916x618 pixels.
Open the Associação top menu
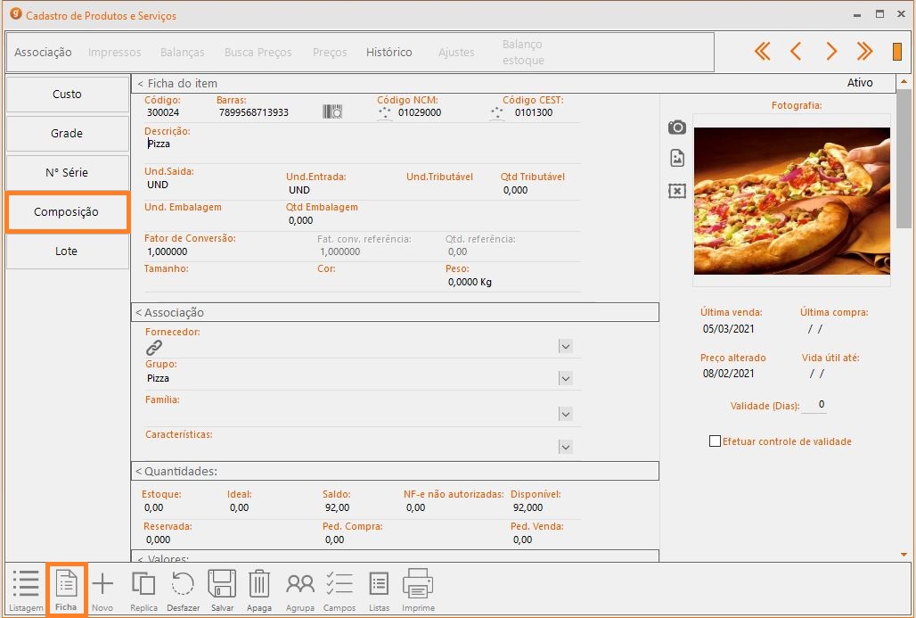coord(43,52)
